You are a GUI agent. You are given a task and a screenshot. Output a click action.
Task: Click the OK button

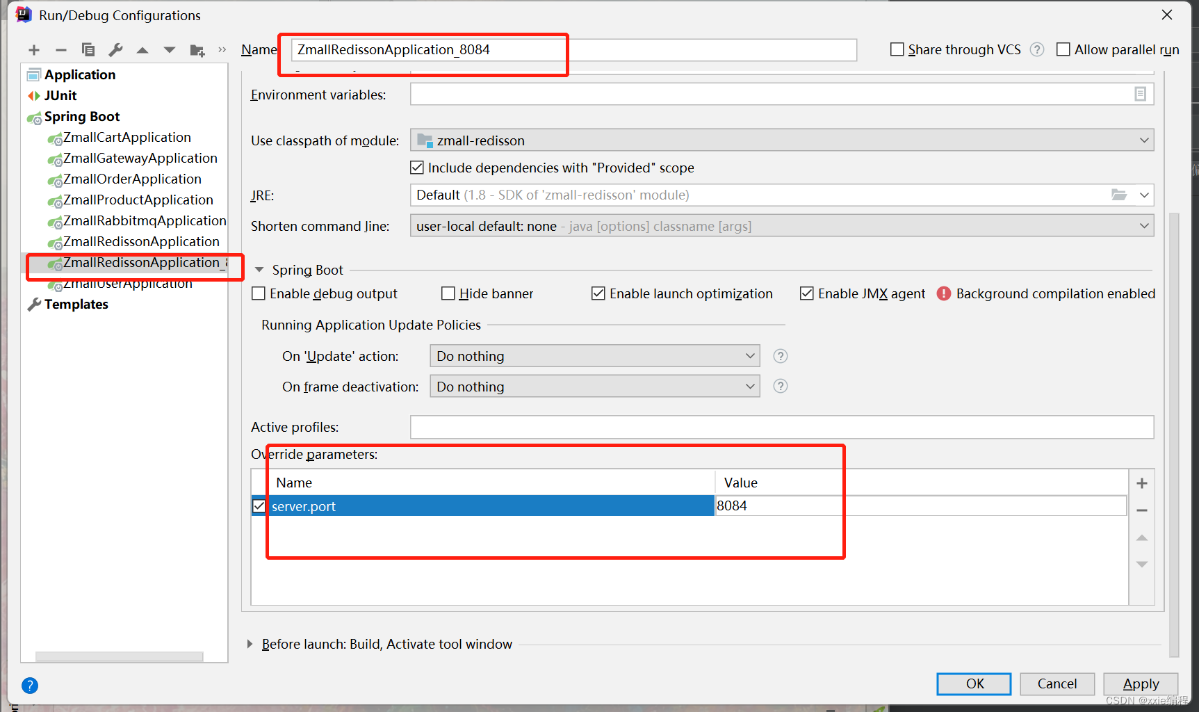(x=974, y=683)
